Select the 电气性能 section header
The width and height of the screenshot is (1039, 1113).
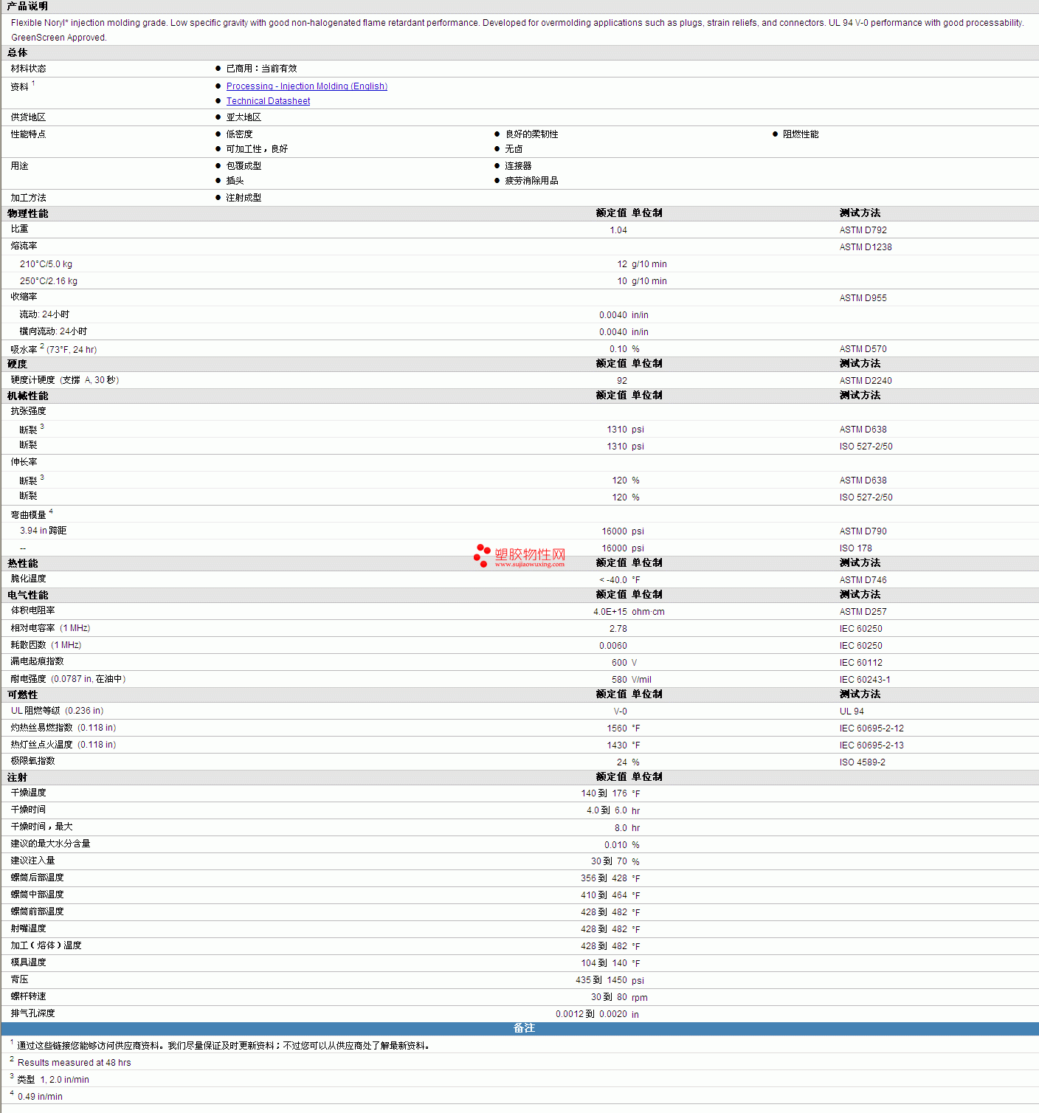click(x=27, y=595)
